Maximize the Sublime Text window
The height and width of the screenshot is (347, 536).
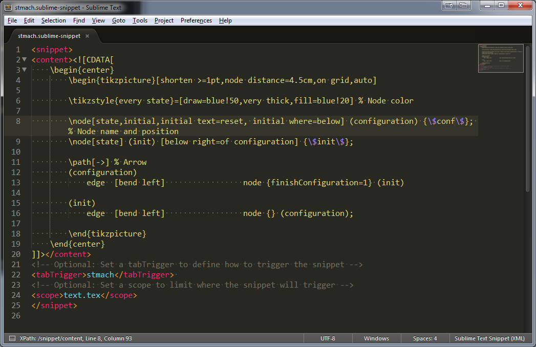click(501, 6)
